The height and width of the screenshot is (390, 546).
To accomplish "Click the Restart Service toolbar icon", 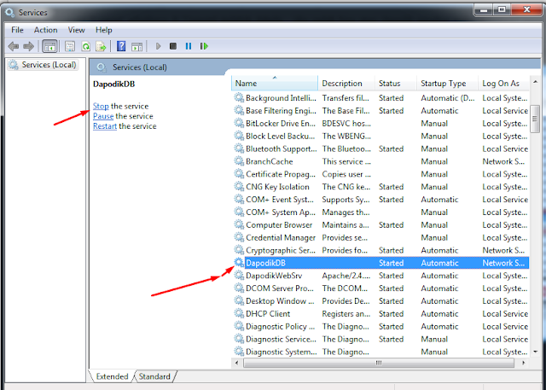I will point(204,46).
